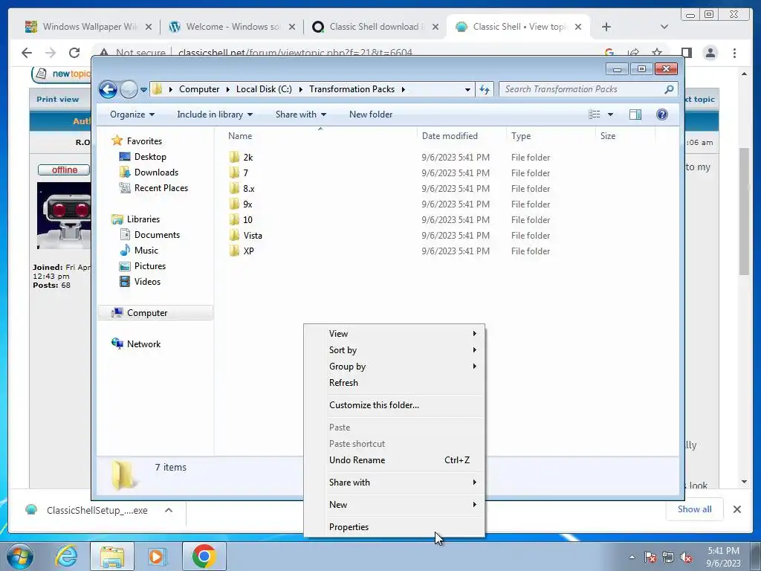The width and height of the screenshot is (761, 571).
Task: Open the View submenu in context menu
Action: coord(394,334)
